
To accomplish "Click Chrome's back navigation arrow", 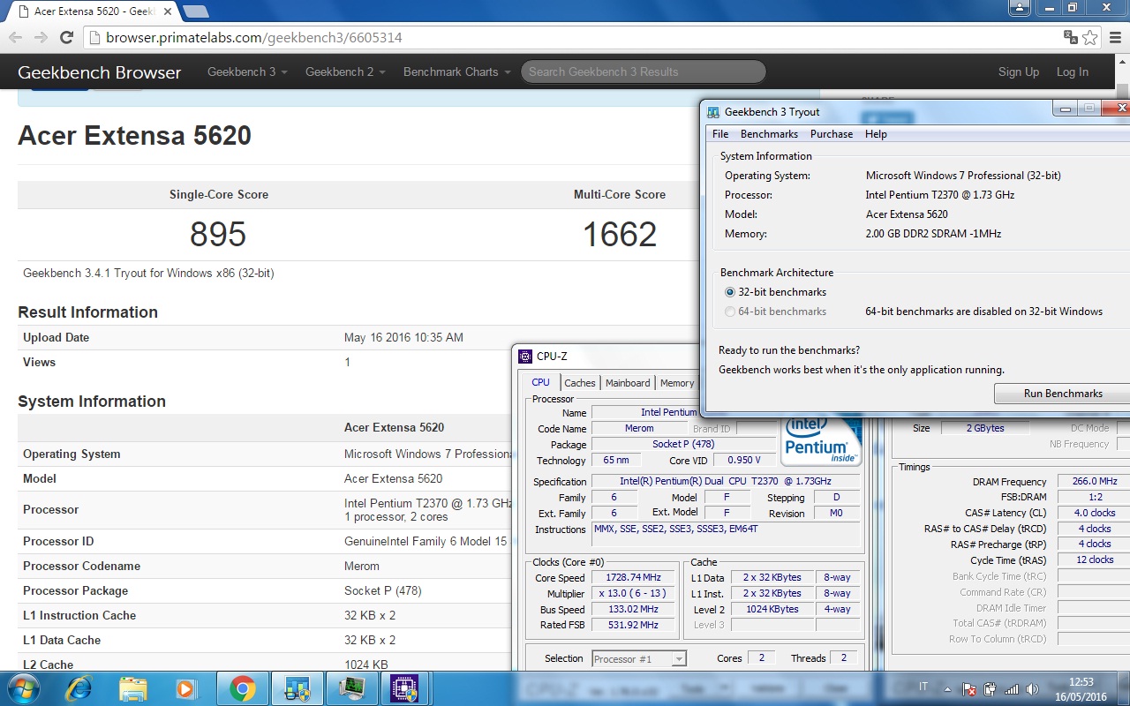I will coord(15,37).
